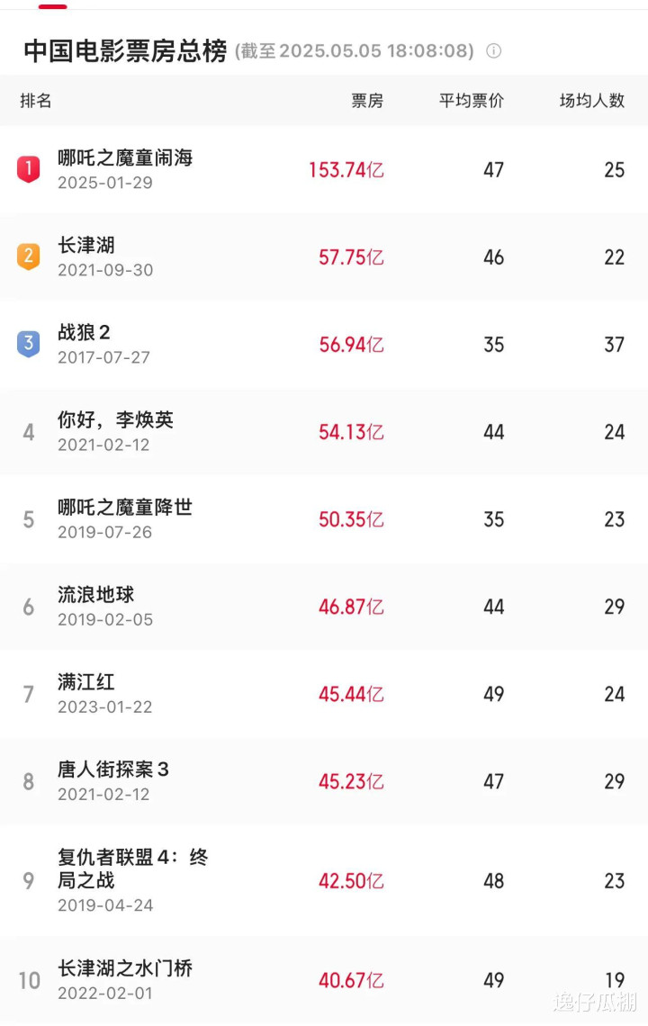This screenshot has width=648, height=1026.
Task: Click the 排名 column header
Action: [36, 101]
